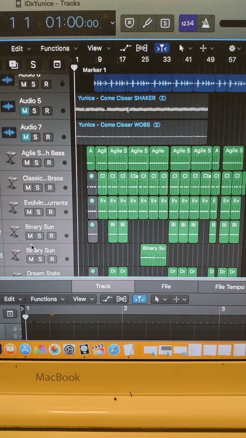This screenshot has height=438, width=246.
Task: Click the control bar Solo S button
Action: tap(165, 24)
